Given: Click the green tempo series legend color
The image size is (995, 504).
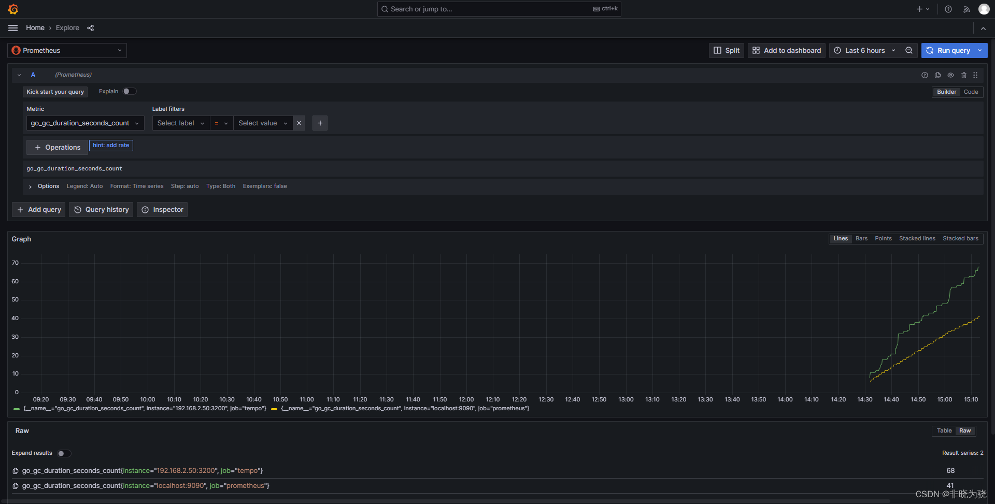Looking at the screenshot, I should coord(17,409).
